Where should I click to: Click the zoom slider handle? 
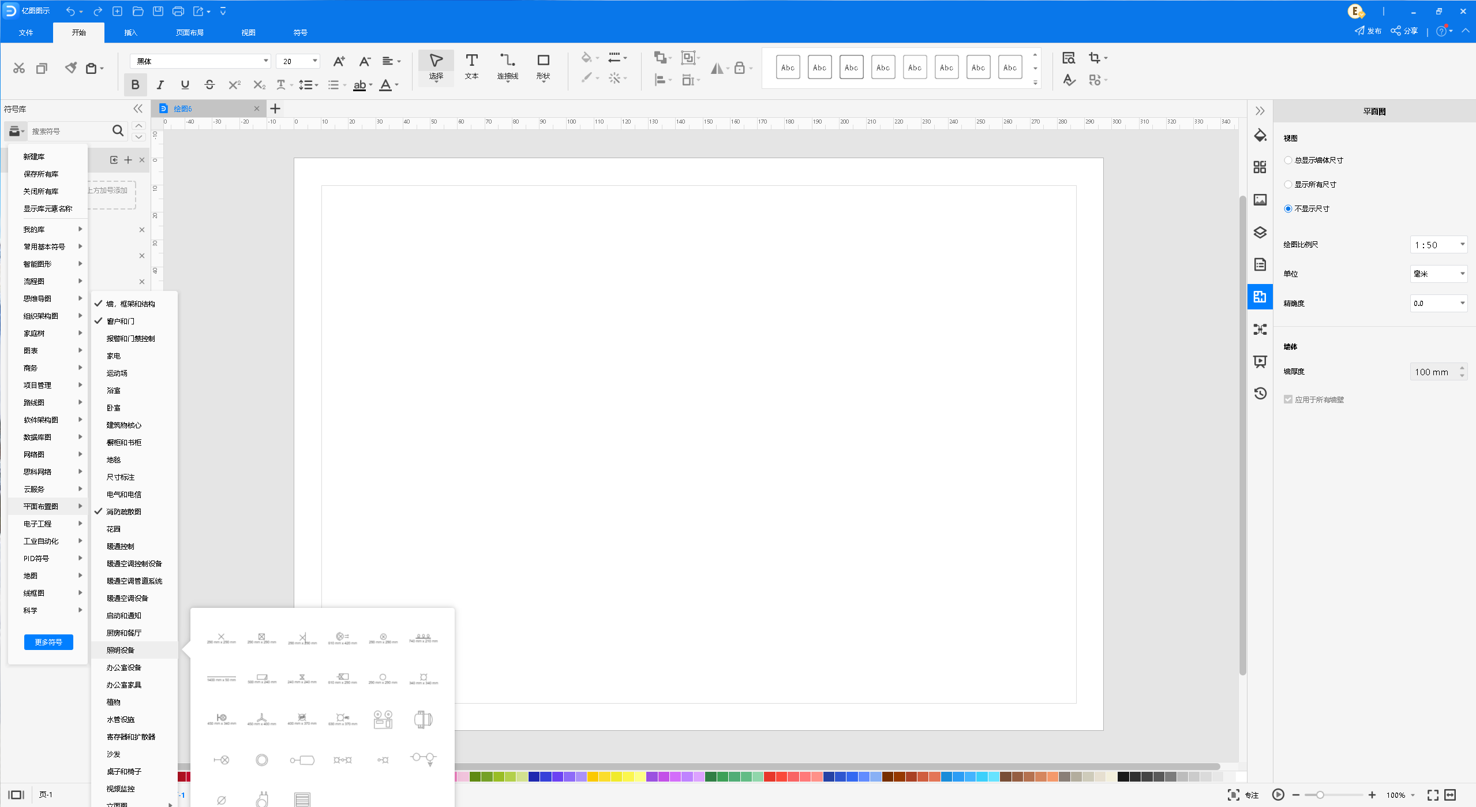(x=1320, y=795)
